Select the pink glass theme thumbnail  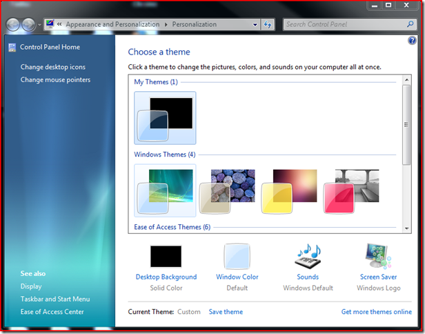[351, 191]
